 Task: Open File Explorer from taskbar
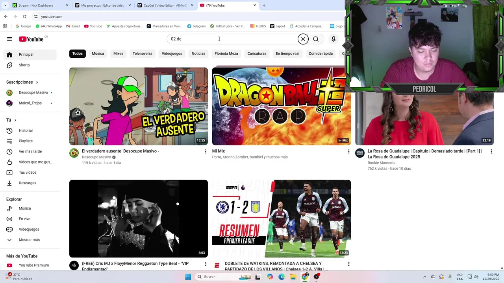coord(293,277)
